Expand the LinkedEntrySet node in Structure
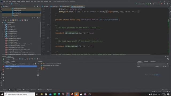 pos(4,30)
